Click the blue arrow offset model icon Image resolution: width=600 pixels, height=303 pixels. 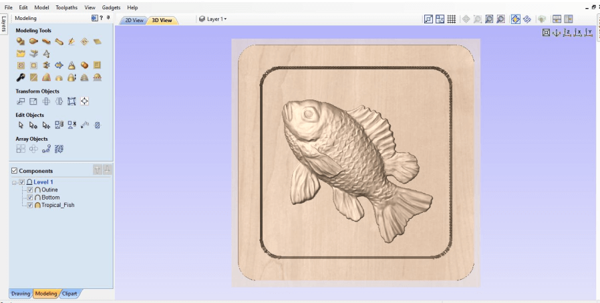59,65
